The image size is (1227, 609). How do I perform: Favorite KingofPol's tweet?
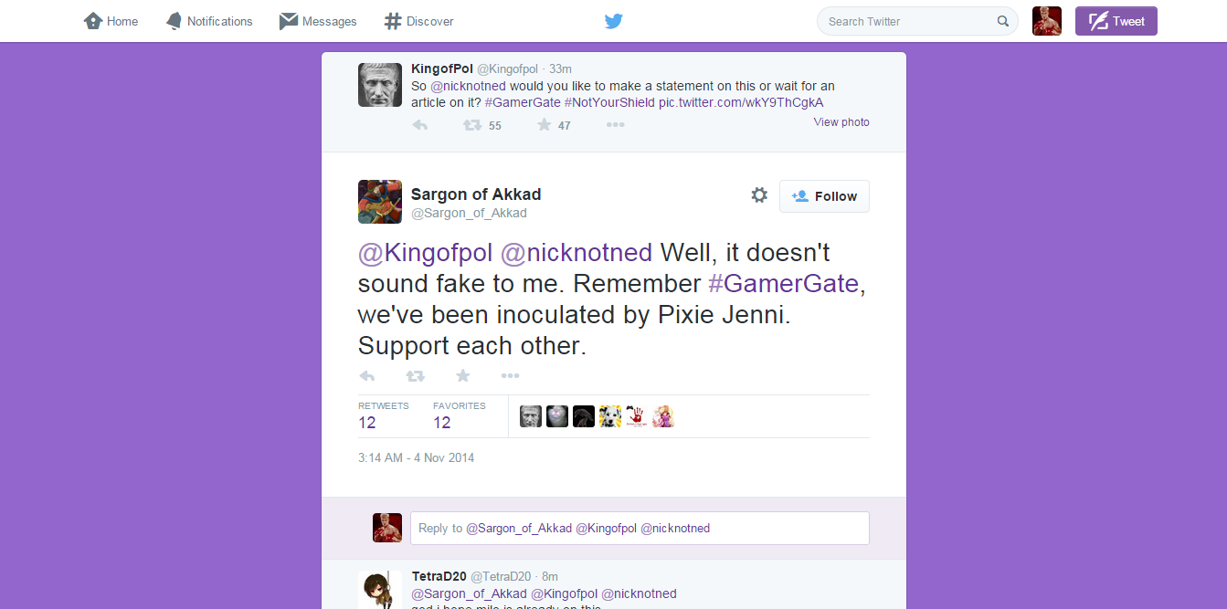545,125
